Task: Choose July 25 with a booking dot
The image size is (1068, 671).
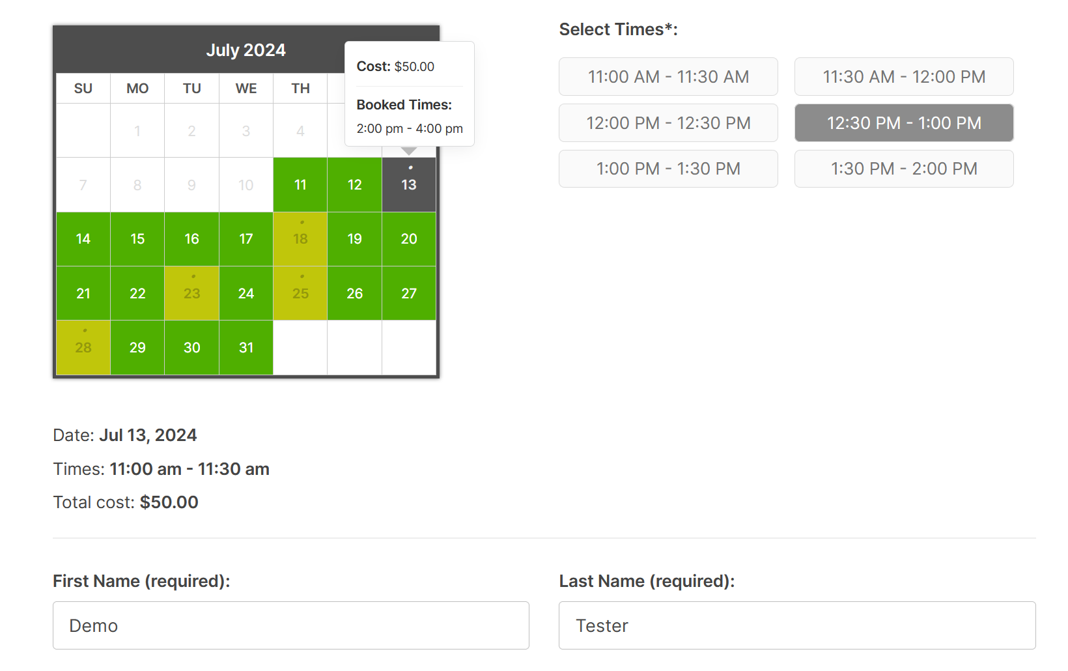Action: click(300, 293)
